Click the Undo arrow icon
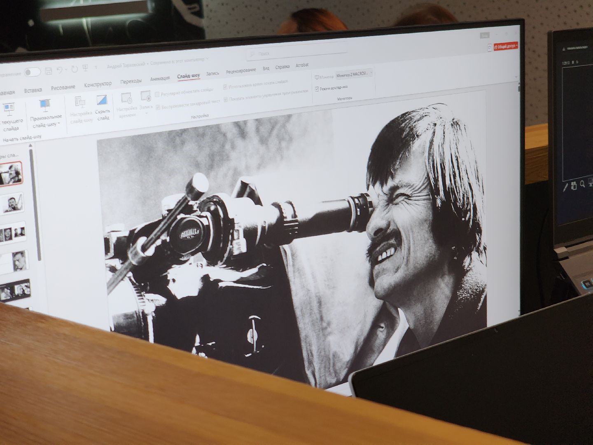 click(x=60, y=70)
